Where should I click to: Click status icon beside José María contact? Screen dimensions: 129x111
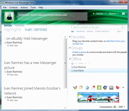point(72,71)
